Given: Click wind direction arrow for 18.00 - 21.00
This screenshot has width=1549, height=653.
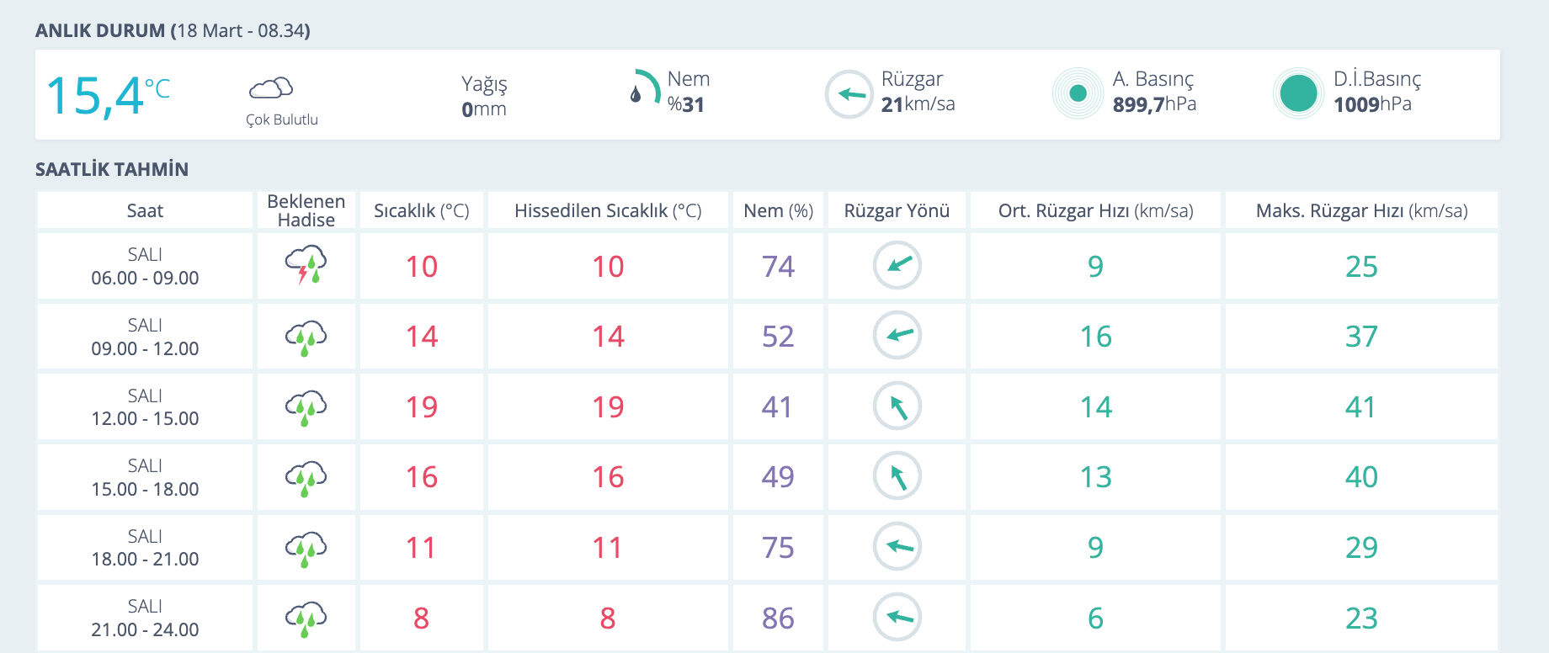Looking at the screenshot, I should click(x=897, y=547).
